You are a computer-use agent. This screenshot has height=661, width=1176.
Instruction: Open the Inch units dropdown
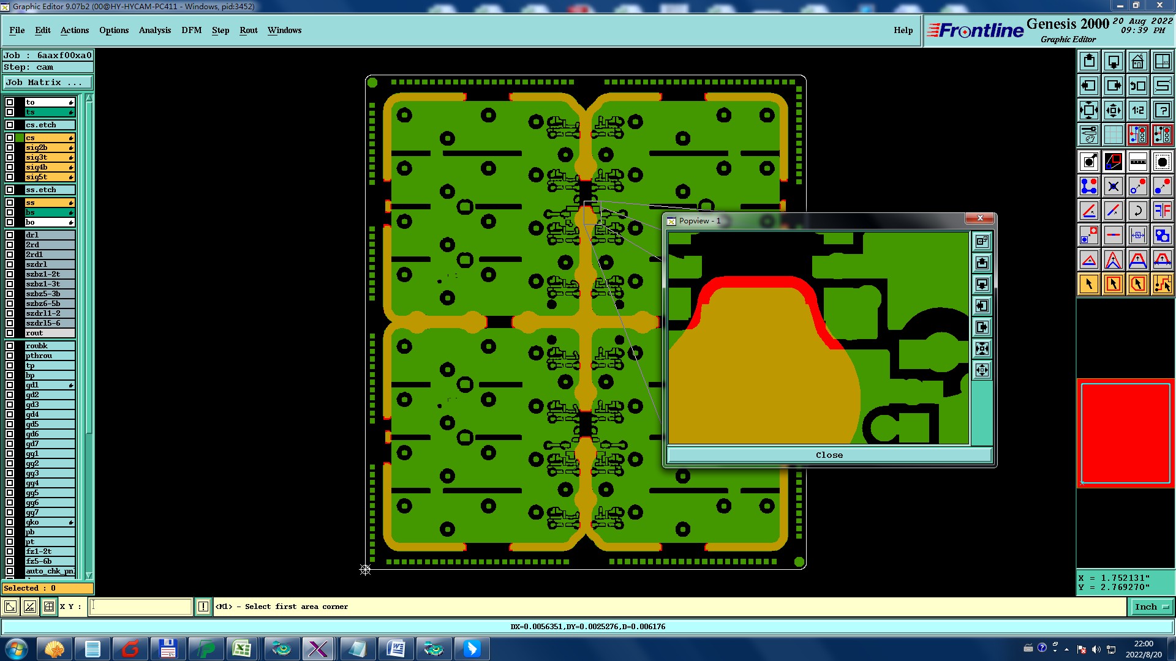[1151, 607]
